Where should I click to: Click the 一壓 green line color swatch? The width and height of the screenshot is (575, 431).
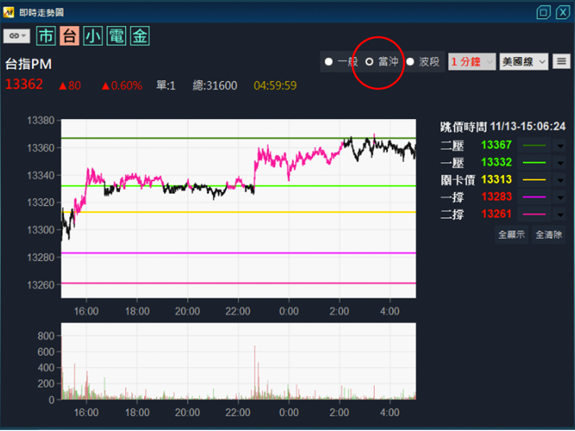click(534, 163)
